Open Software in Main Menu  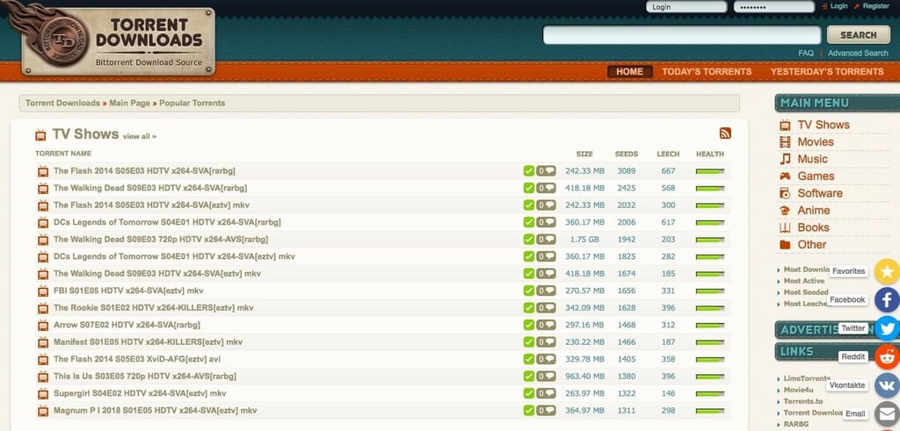[820, 193]
